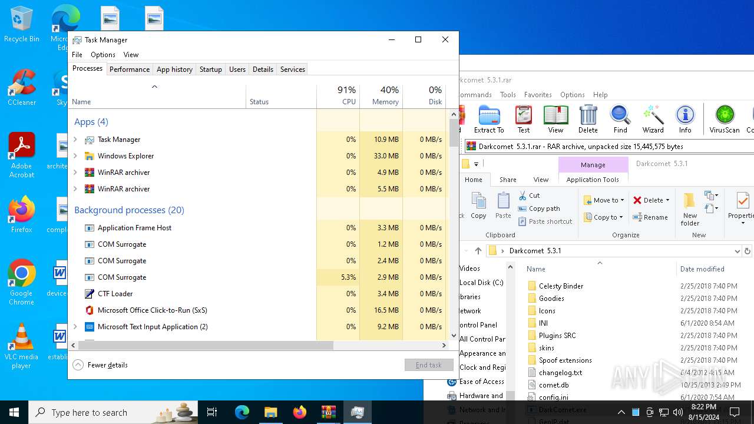Select the changelog.txt file
This screenshot has height=424, width=754.
click(560, 373)
